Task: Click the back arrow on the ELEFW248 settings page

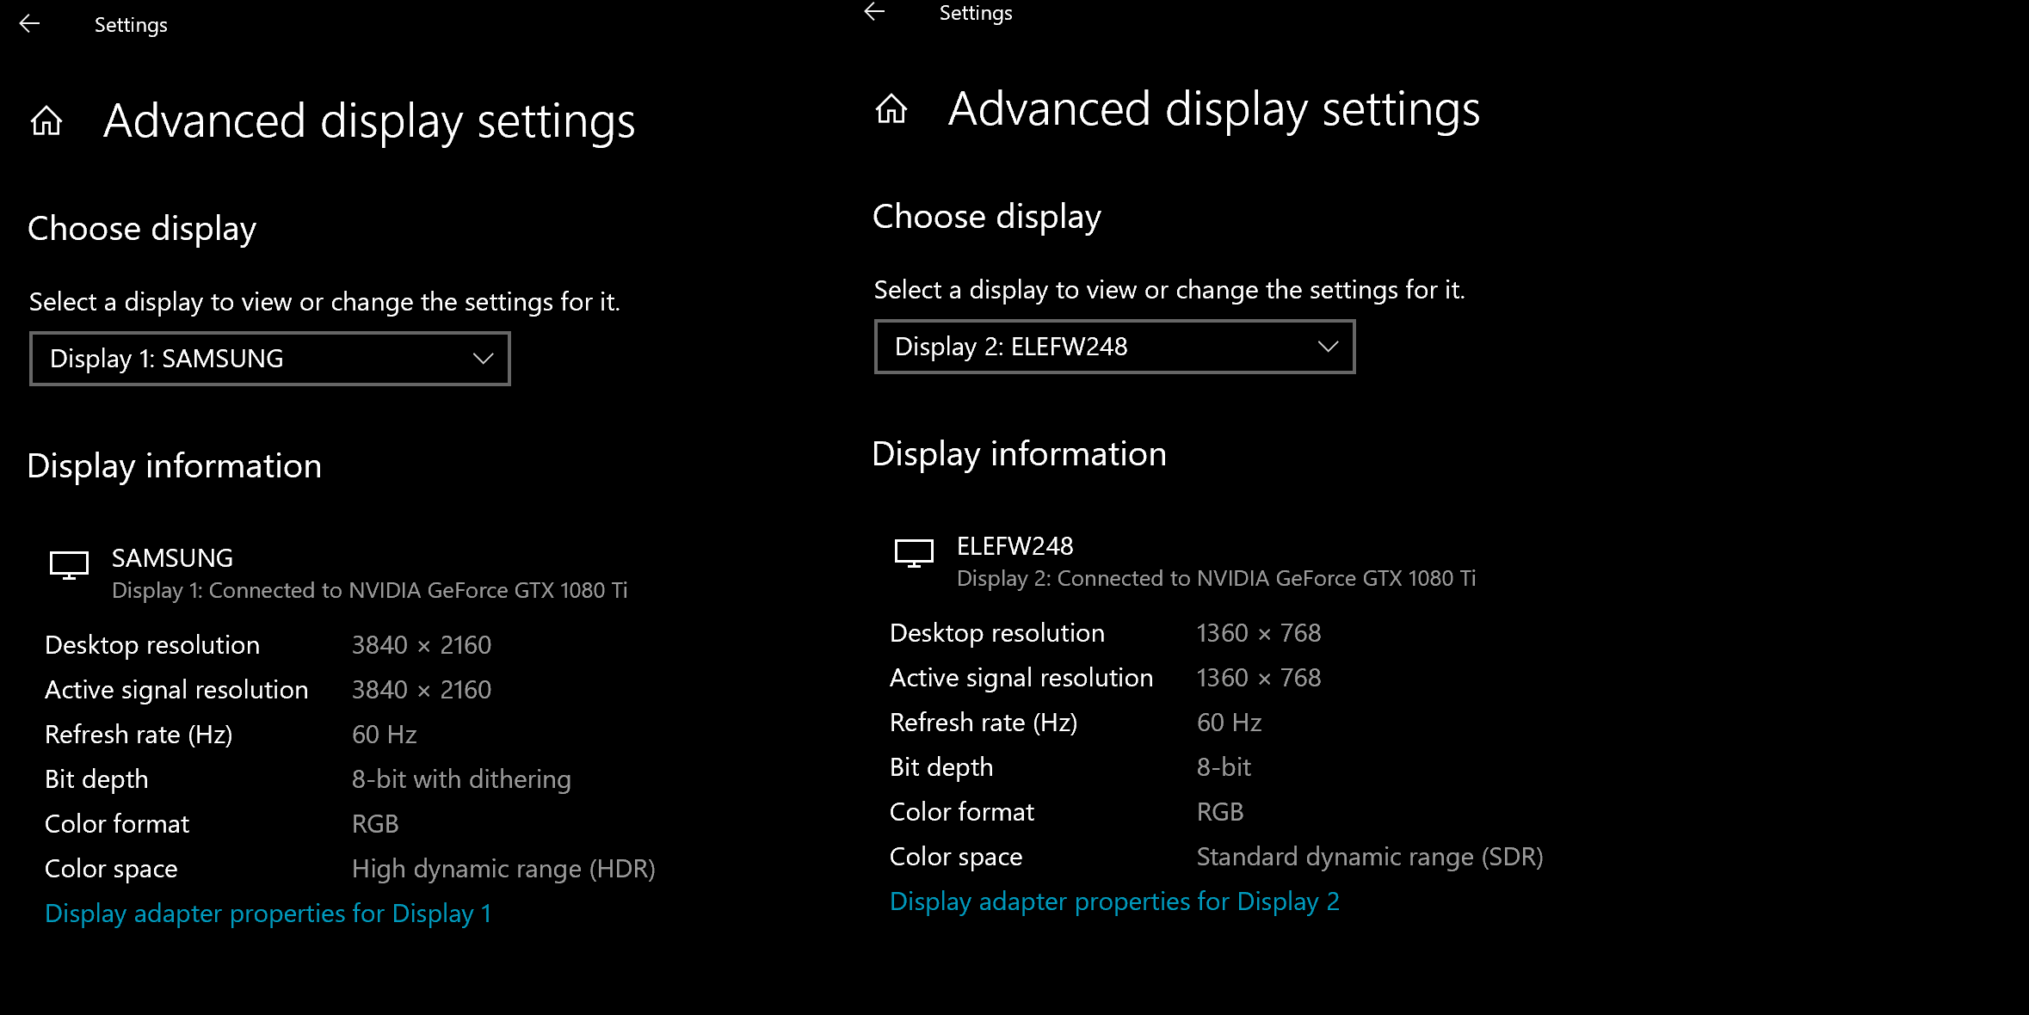Action: point(875,12)
